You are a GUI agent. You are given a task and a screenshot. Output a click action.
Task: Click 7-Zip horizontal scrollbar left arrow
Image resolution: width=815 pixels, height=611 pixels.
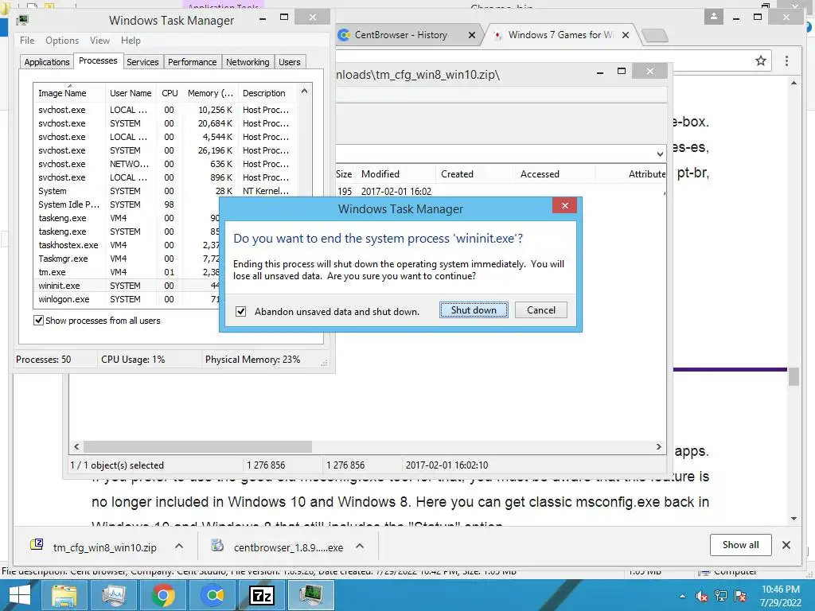coord(76,447)
